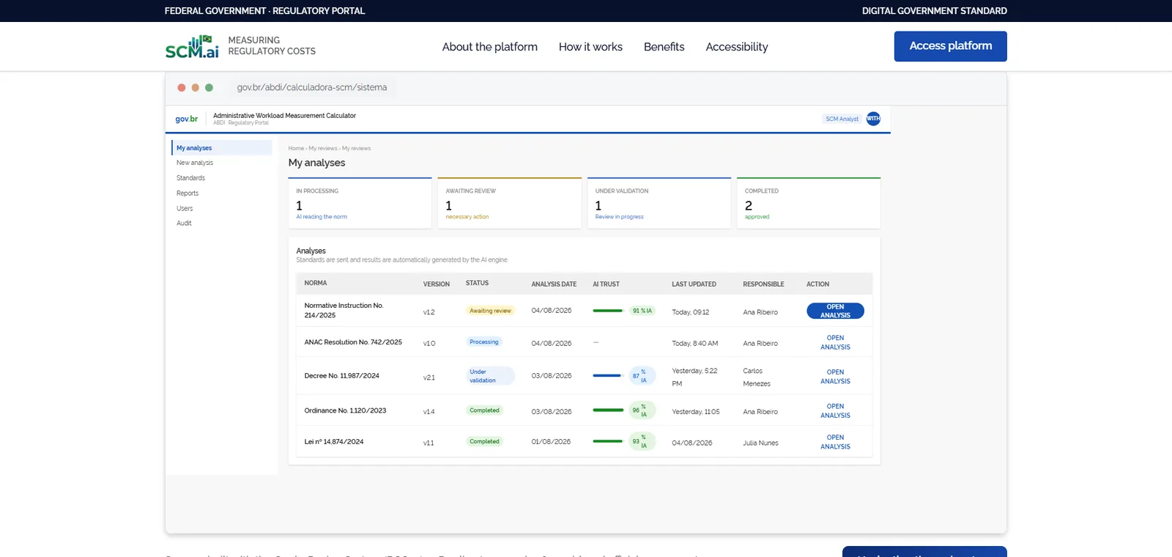The width and height of the screenshot is (1172, 557).
Task: Open the About the platform menu item
Action: click(489, 47)
